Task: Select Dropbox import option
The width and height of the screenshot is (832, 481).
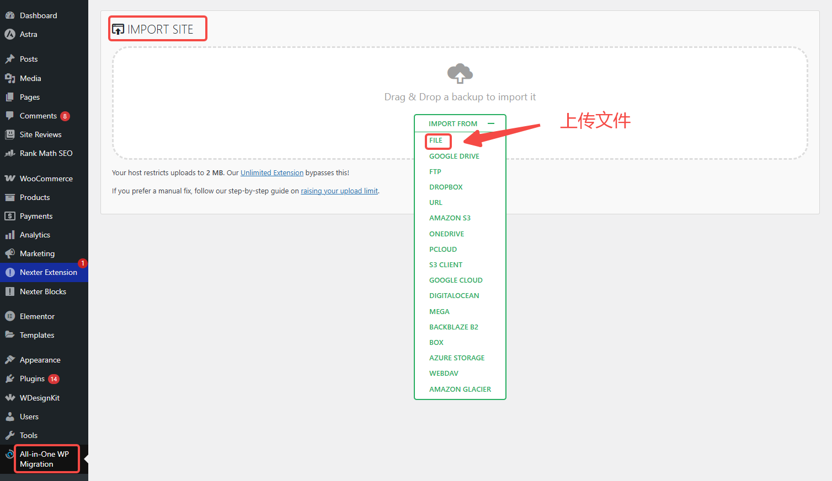Action: (446, 187)
